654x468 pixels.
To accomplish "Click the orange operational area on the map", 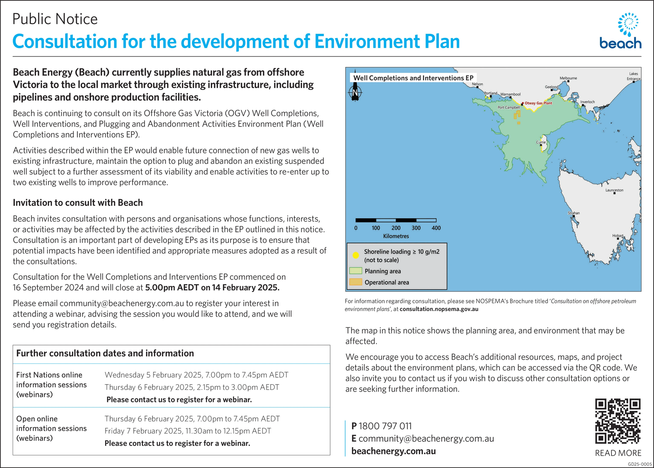I will click(x=517, y=116).
